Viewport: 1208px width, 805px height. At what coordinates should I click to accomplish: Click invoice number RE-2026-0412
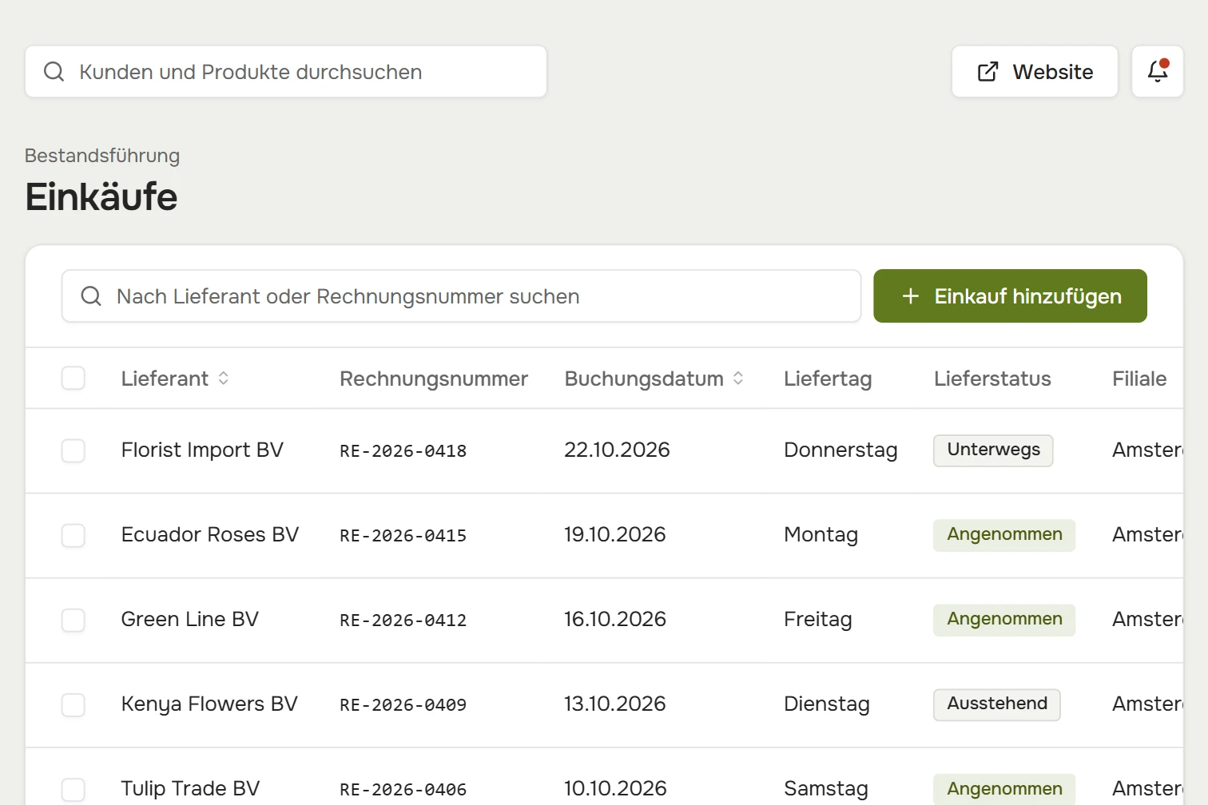403,621
